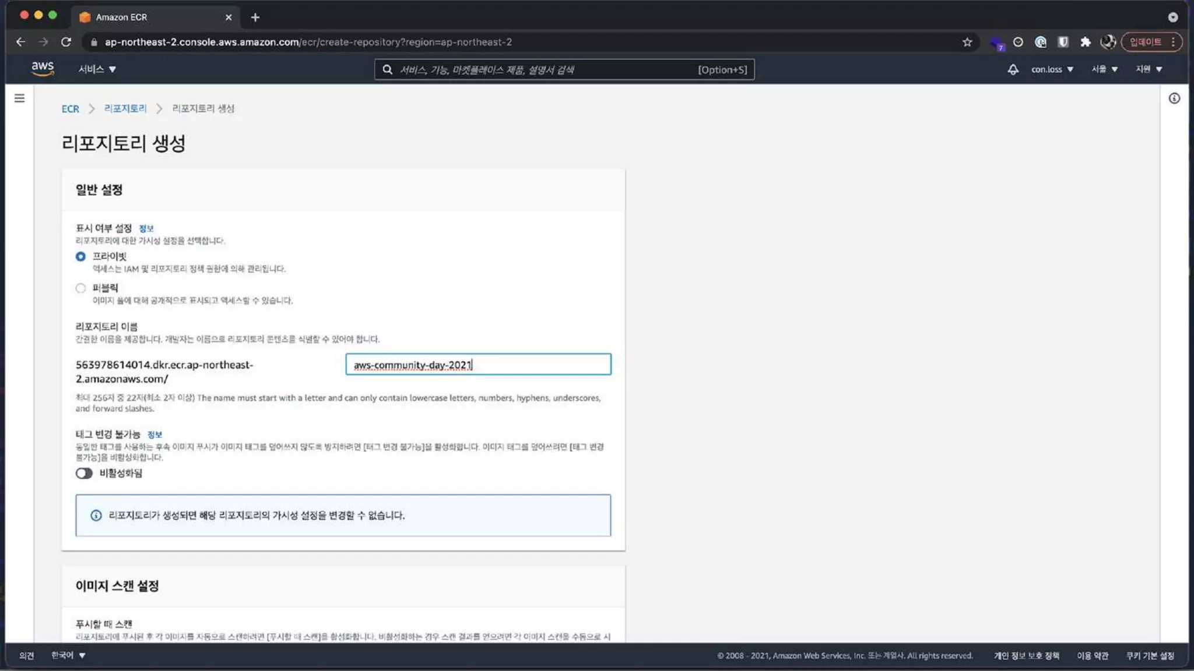Viewport: 1194px width, 671px height.
Task: Click the AWS logo home icon
Action: click(43, 69)
